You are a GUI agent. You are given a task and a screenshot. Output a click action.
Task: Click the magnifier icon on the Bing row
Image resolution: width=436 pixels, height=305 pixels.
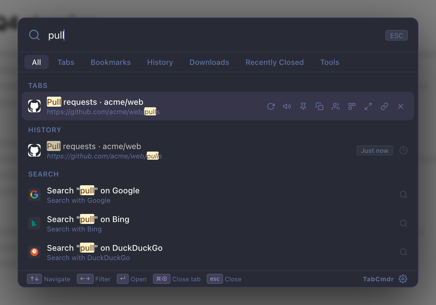(404, 223)
